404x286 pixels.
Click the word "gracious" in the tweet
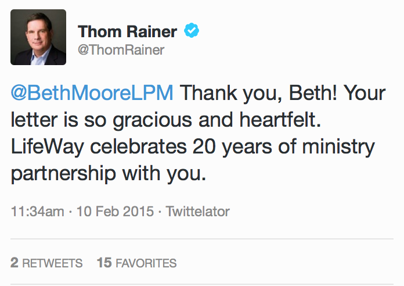pos(153,120)
